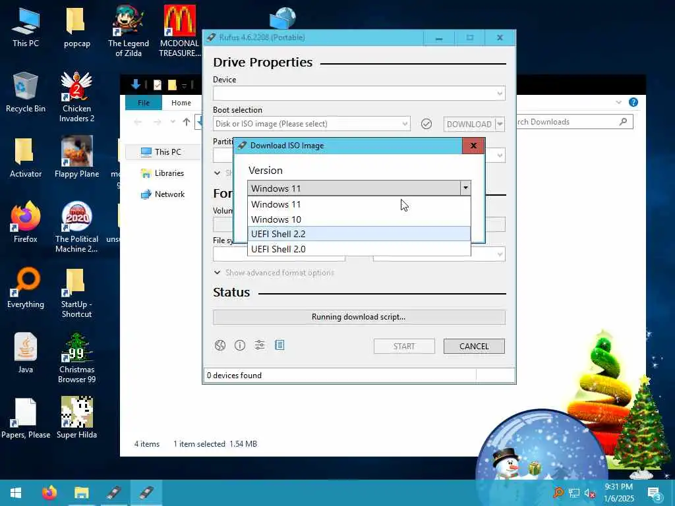
Task: Select Network in Explorer navigation
Action: [163, 194]
